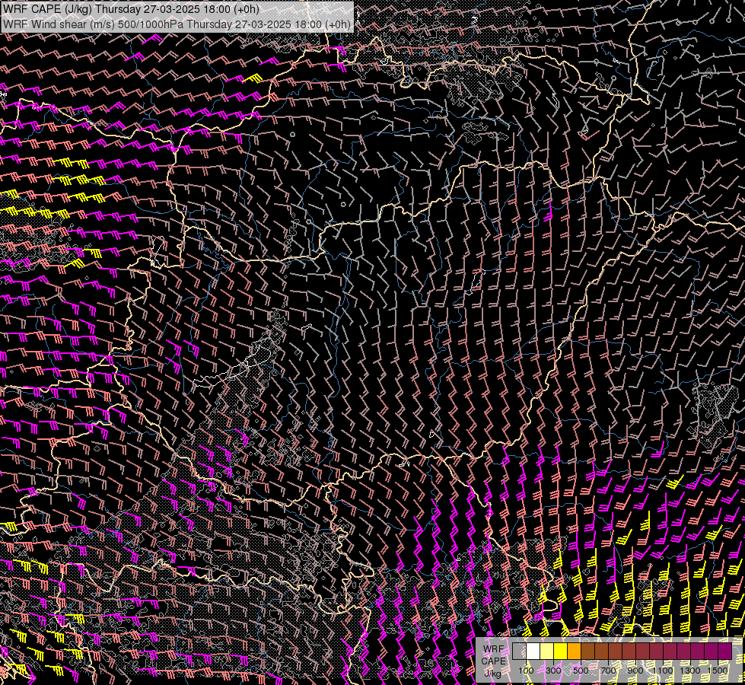745x685 pixels.
Task: Click the legend value 100
Action: 526,671
